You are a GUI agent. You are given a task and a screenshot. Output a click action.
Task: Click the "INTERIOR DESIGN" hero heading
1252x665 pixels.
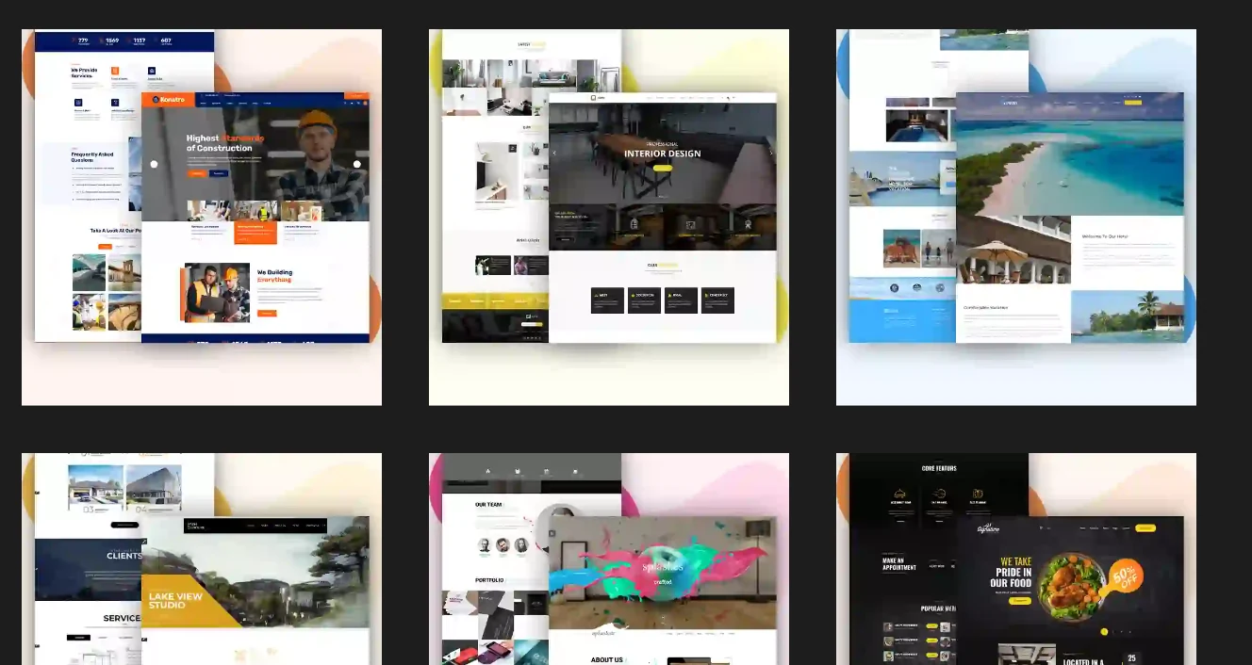tap(663, 154)
